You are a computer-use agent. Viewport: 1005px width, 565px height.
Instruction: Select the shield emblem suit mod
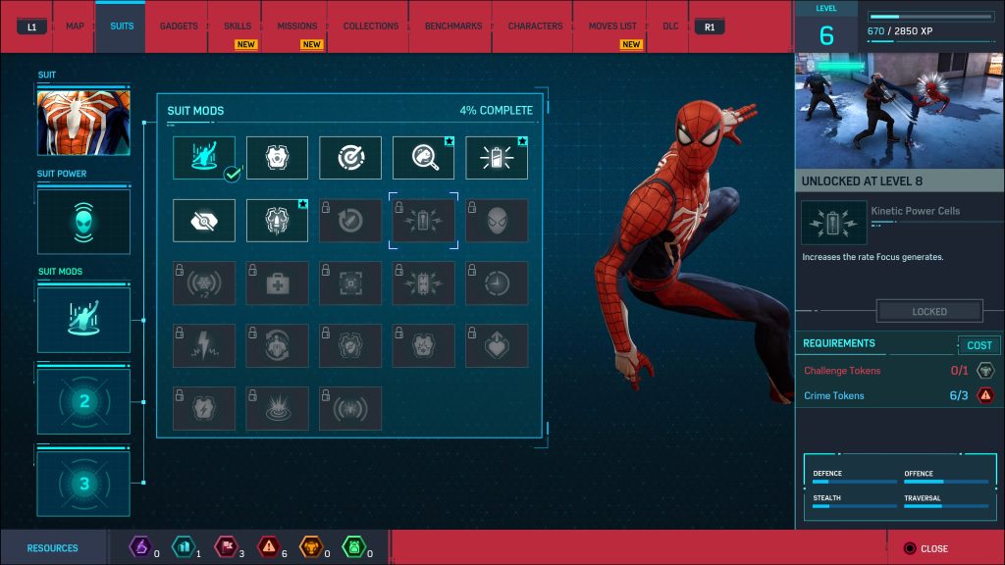point(277,157)
